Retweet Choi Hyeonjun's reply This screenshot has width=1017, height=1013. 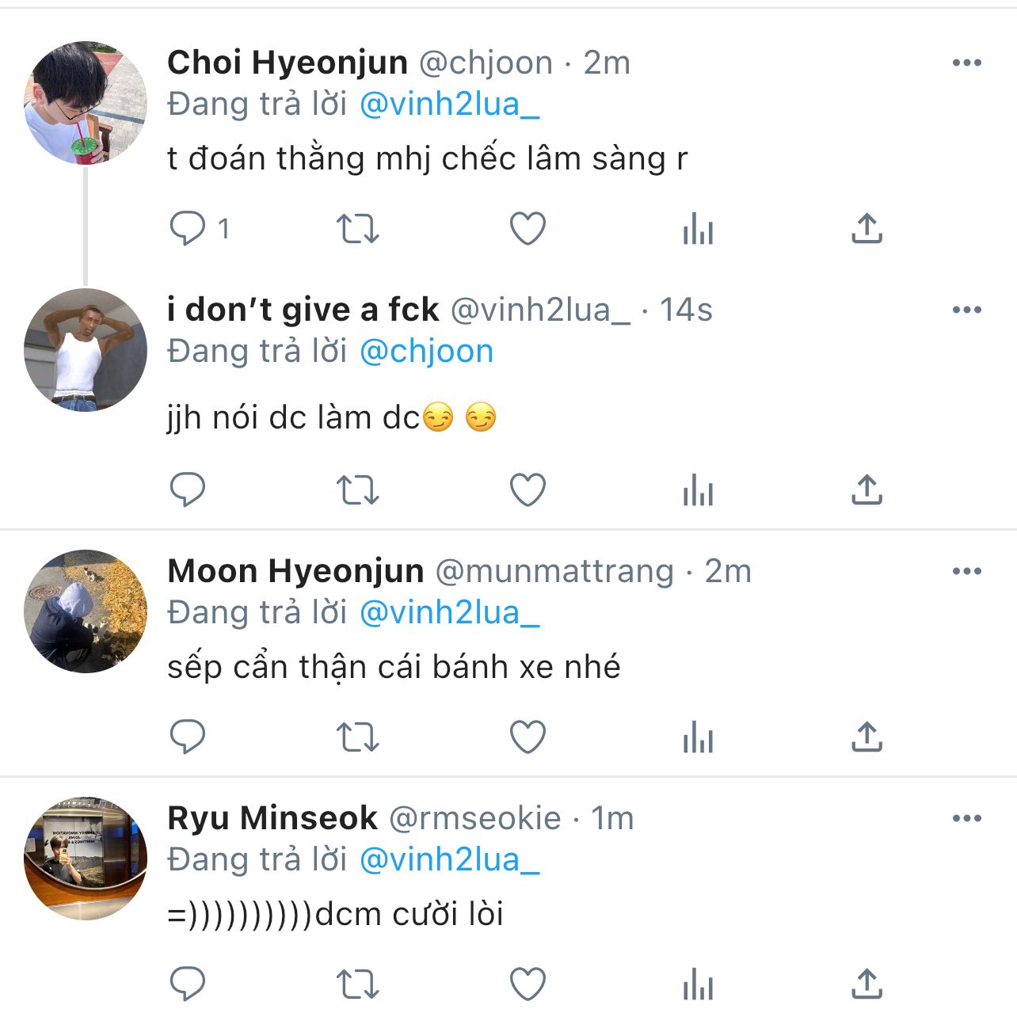click(x=358, y=229)
